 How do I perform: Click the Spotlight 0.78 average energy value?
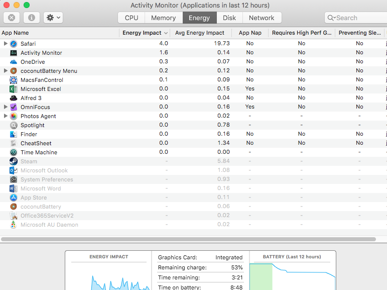coord(223,125)
